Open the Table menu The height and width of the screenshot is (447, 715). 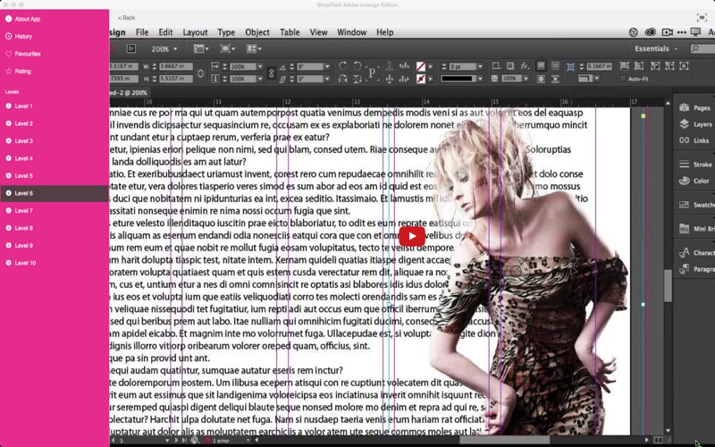290,32
